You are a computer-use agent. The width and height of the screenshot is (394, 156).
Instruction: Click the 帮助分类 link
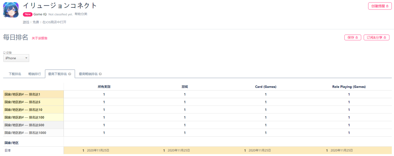pyautogui.click(x=81, y=14)
